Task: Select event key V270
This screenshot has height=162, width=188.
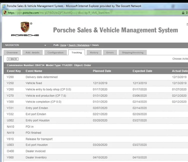Action: tap(10, 96)
